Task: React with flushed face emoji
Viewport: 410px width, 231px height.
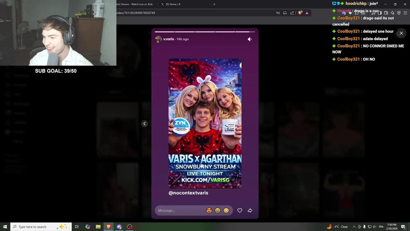Action: pyautogui.click(x=226, y=210)
